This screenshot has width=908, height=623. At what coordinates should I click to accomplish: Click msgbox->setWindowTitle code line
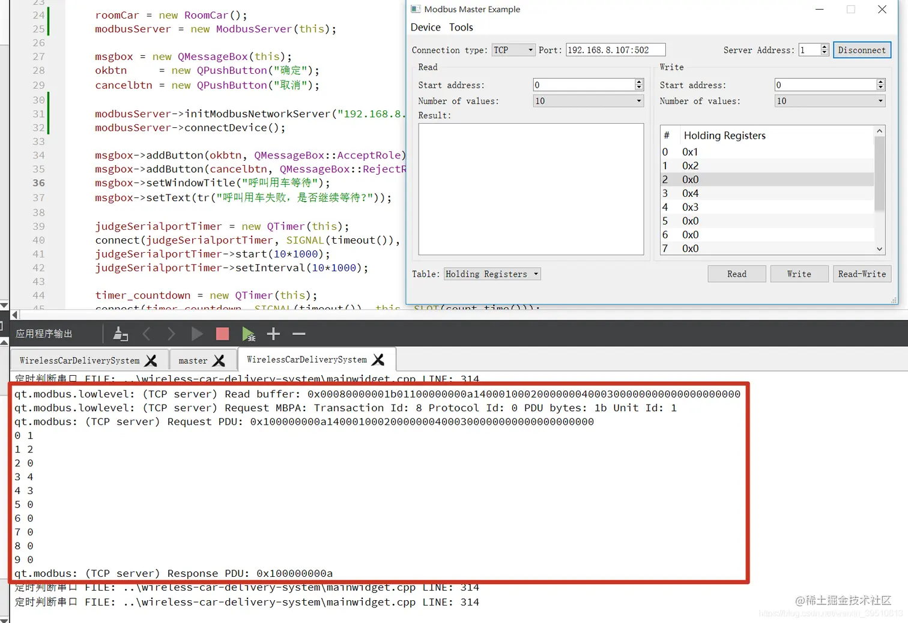coord(213,183)
